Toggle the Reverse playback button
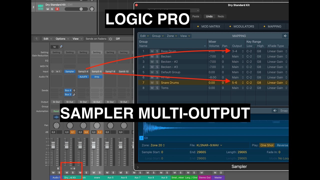The width and height of the screenshot is (320, 180). [282, 145]
